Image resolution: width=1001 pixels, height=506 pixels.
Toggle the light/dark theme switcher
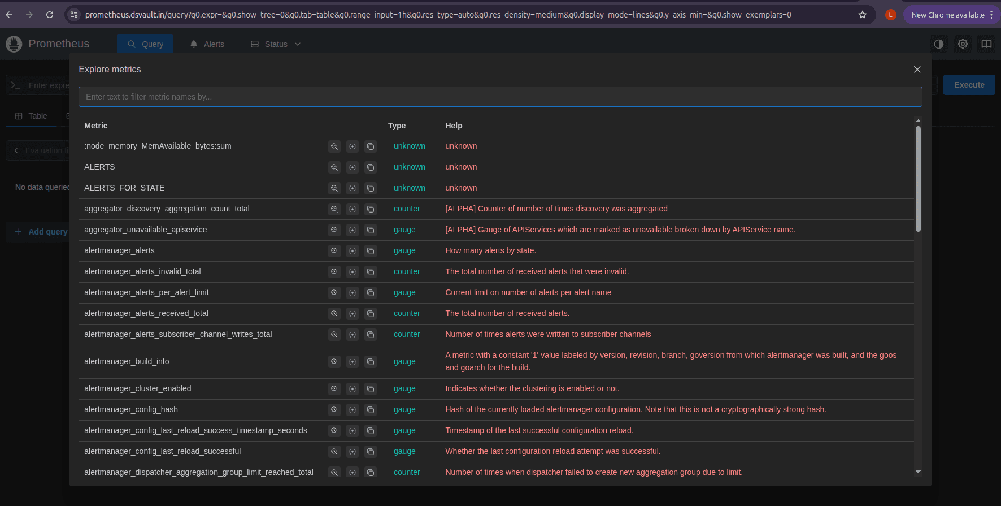click(x=939, y=44)
